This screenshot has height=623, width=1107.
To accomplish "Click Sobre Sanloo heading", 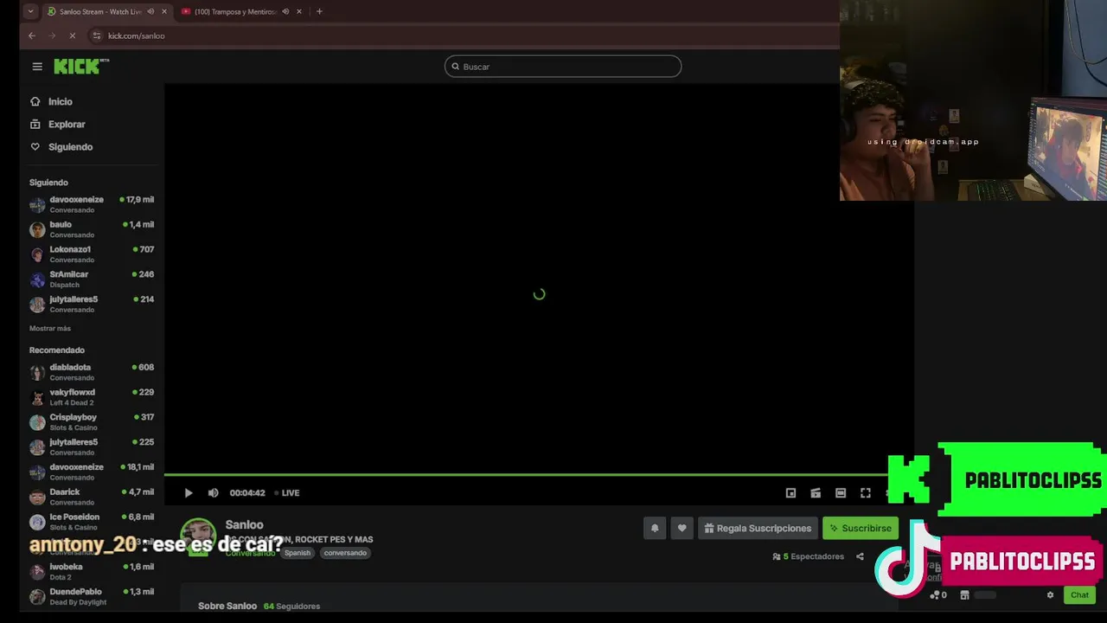I will tap(227, 607).
